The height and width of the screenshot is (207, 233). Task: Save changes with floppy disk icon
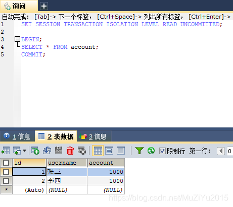coord(59,151)
